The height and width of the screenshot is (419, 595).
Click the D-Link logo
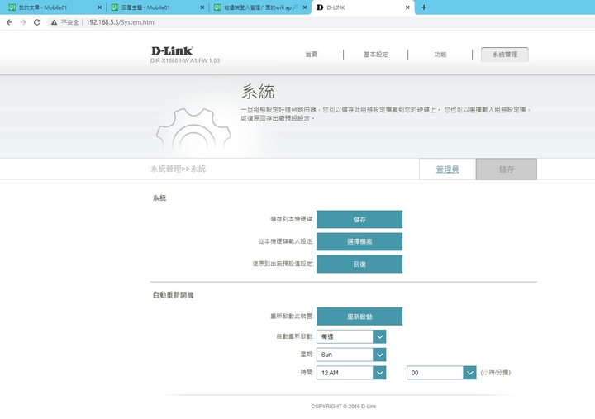click(172, 51)
